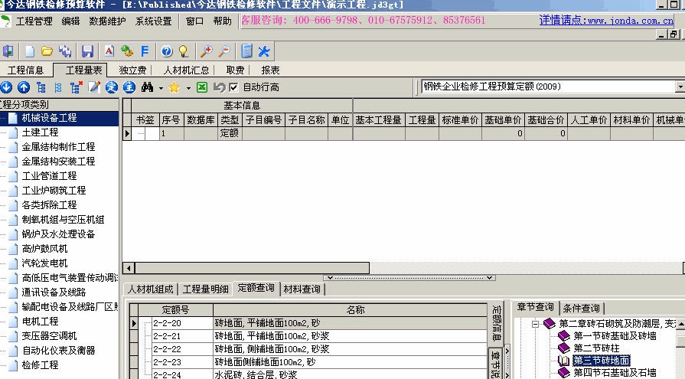
Task: Click the yellow star favorites icon
Action: click(174, 87)
